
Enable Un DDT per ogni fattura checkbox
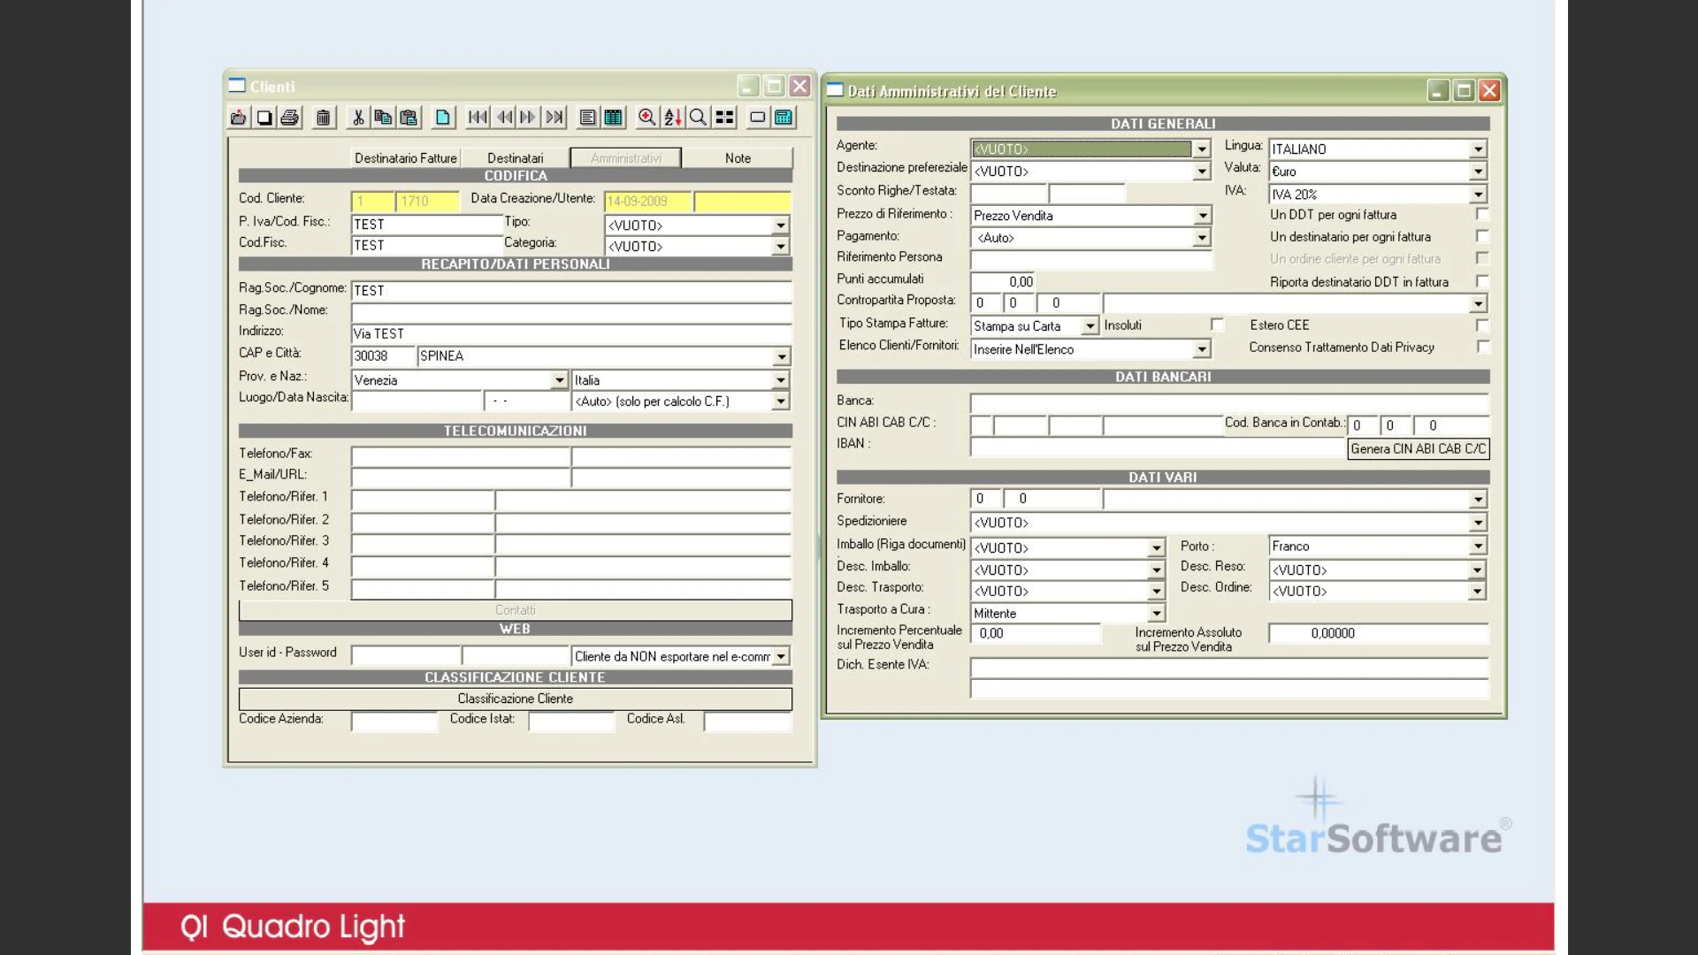pos(1482,215)
